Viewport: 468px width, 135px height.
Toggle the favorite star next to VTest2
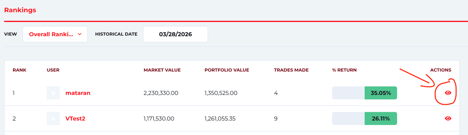click(53, 119)
